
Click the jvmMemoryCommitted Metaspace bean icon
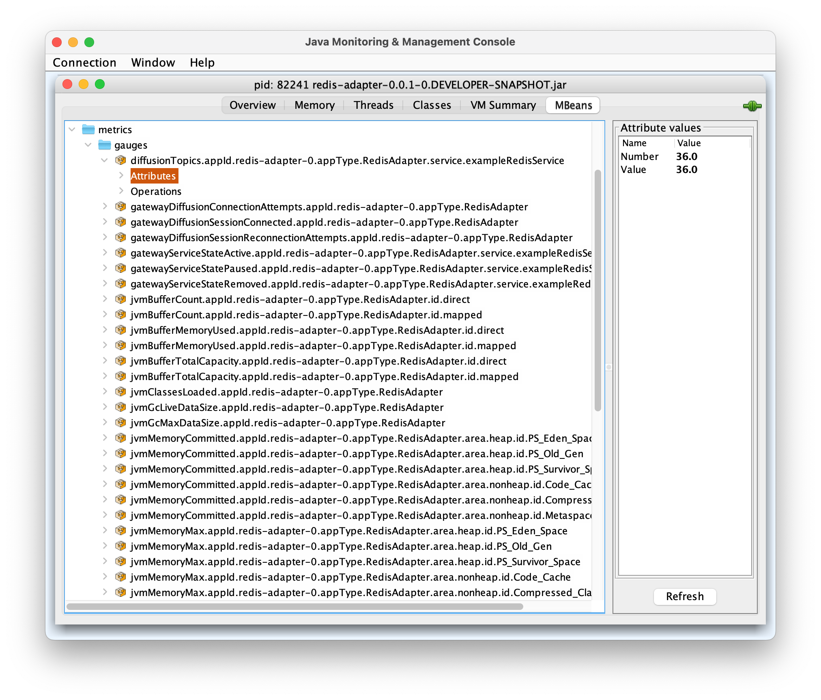[120, 515]
